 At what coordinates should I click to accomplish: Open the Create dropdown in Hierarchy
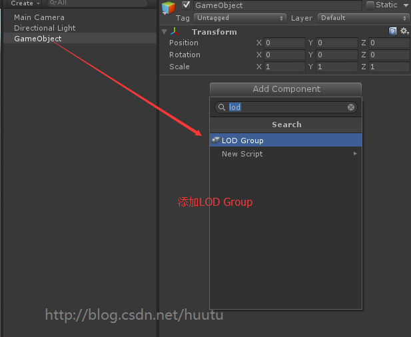point(25,3)
